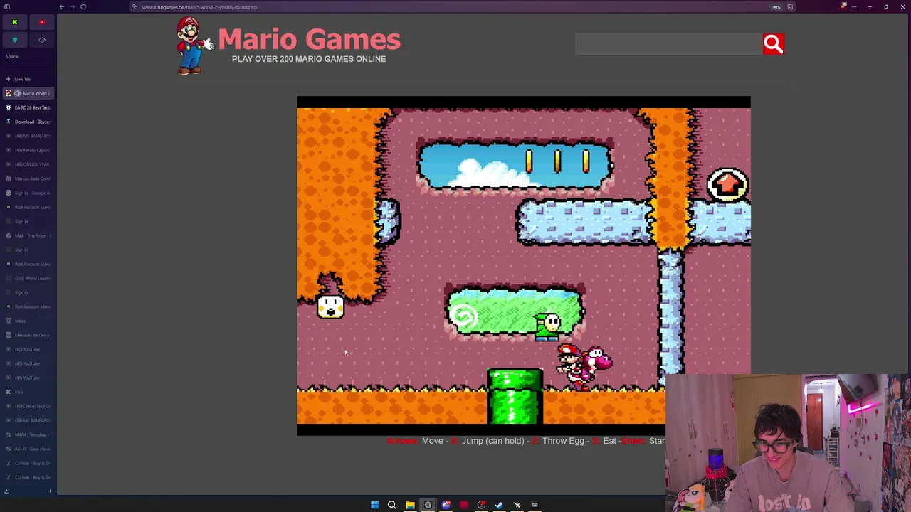Click the green warp pipe in game
This screenshot has width=911, height=512.
pyautogui.click(x=515, y=395)
